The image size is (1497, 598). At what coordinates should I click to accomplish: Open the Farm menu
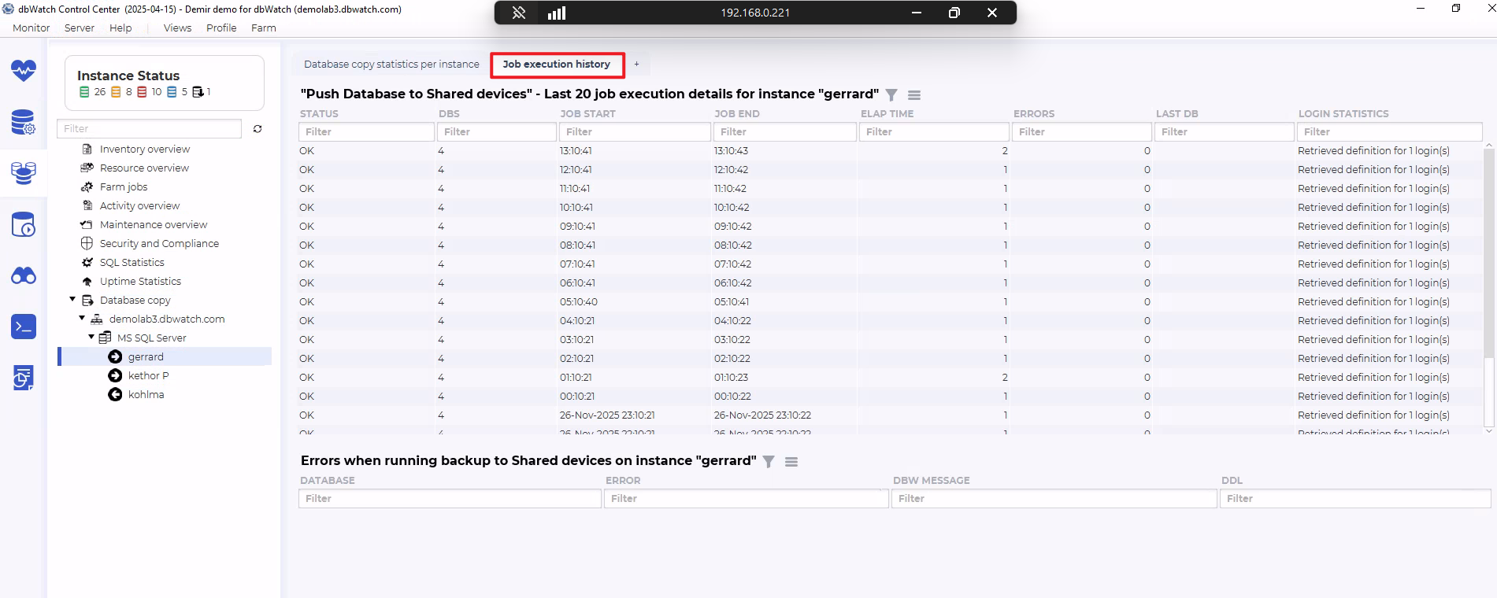coord(263,28)
